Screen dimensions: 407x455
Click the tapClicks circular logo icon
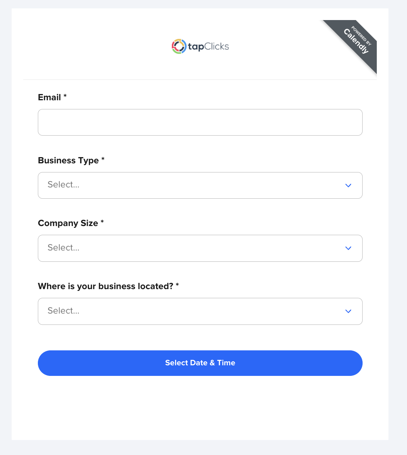[x=179, y=46]
